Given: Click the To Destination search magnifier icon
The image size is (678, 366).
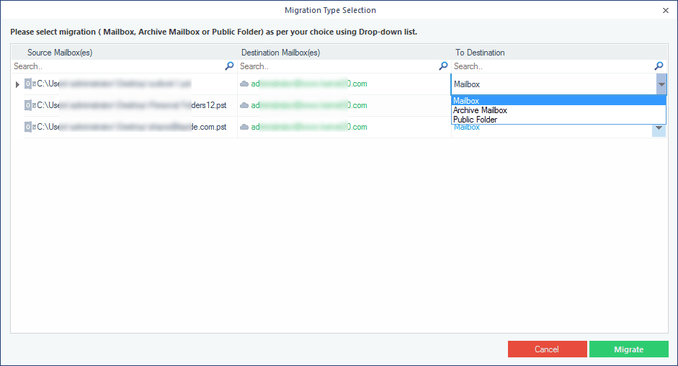Looking at the screenshot, I should (x=659, y=66).
